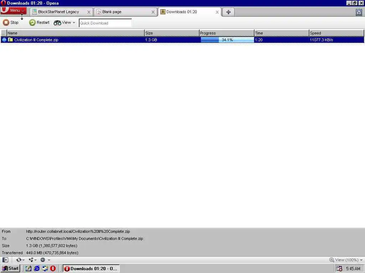Launch Opera from quick launch icon

coord(53,269)
